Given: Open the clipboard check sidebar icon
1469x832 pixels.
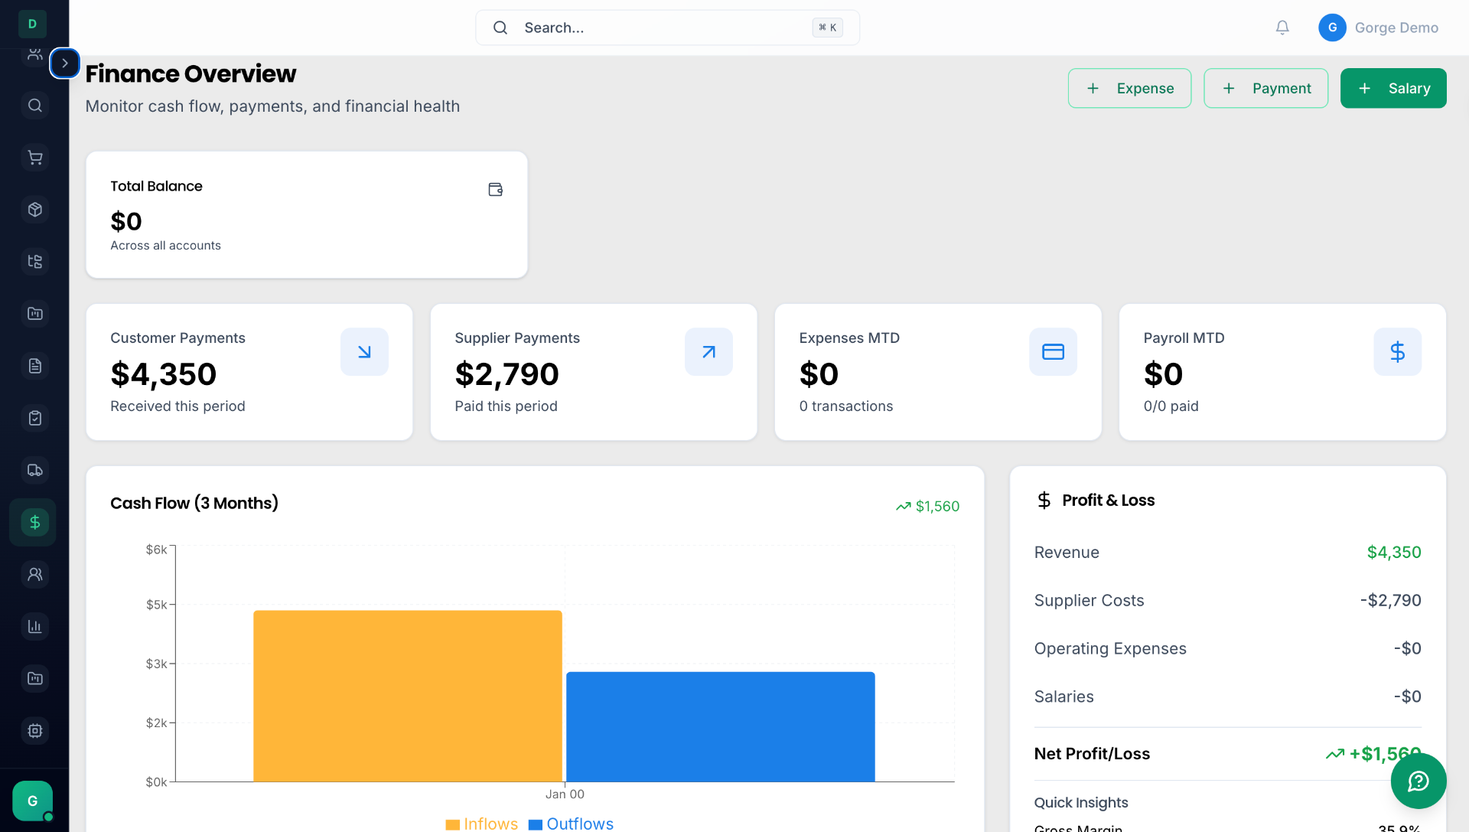Looking at the screenshot, I should click(x=35, y=418).
